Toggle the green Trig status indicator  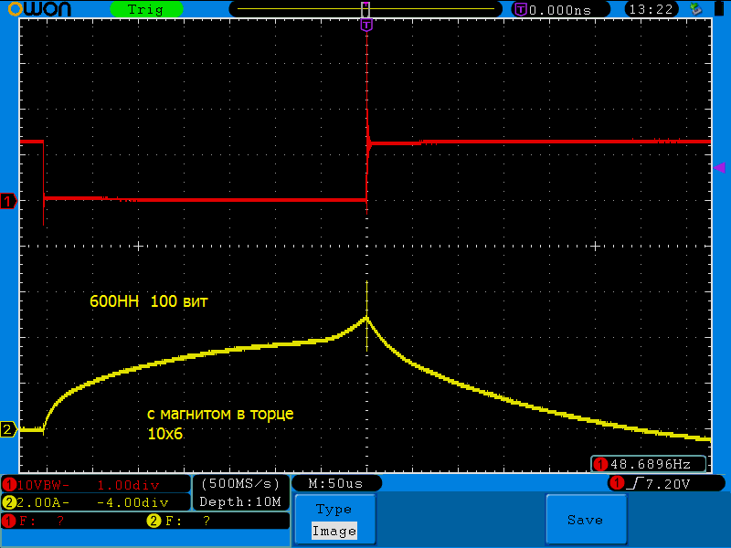[x=145, y=9]
